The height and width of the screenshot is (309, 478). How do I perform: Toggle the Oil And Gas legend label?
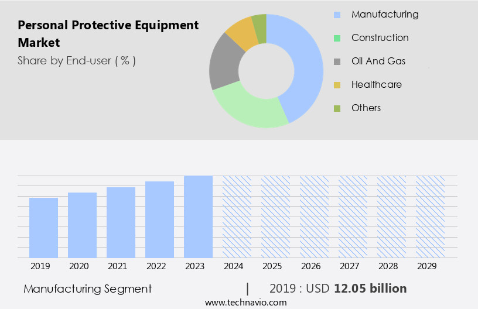[378, 61]
